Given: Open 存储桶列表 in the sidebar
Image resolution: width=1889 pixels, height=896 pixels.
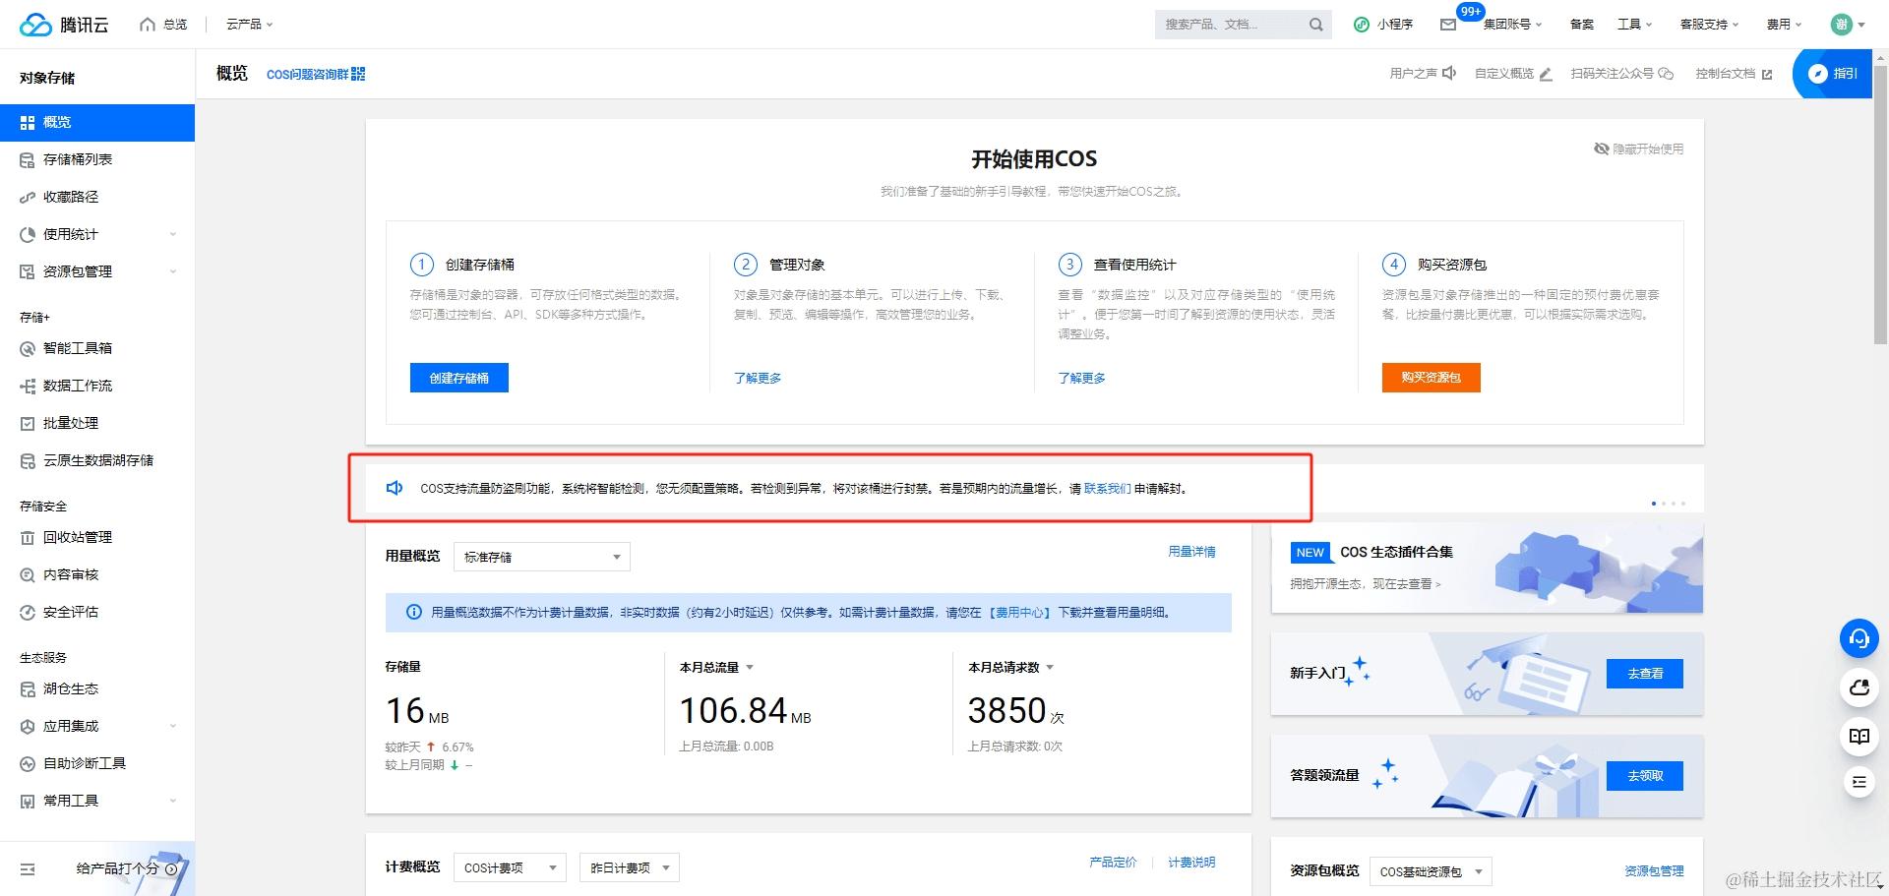Looking at the screenshot, I should (97, 159).
